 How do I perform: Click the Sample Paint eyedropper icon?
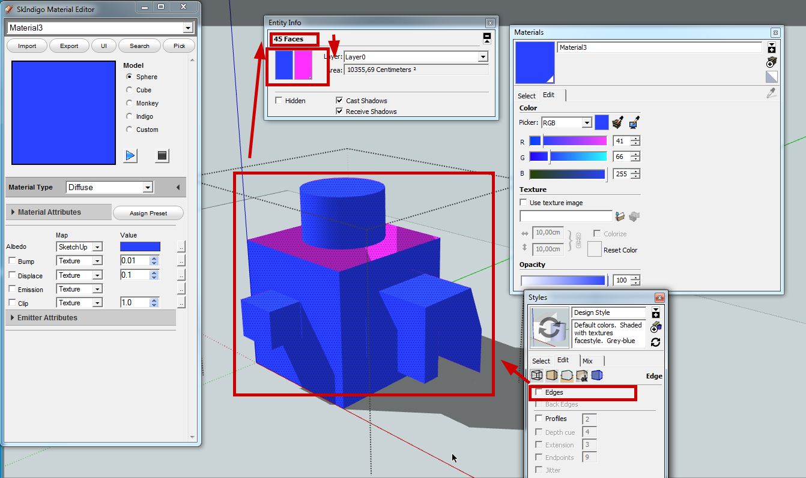(x=772, y=93)
